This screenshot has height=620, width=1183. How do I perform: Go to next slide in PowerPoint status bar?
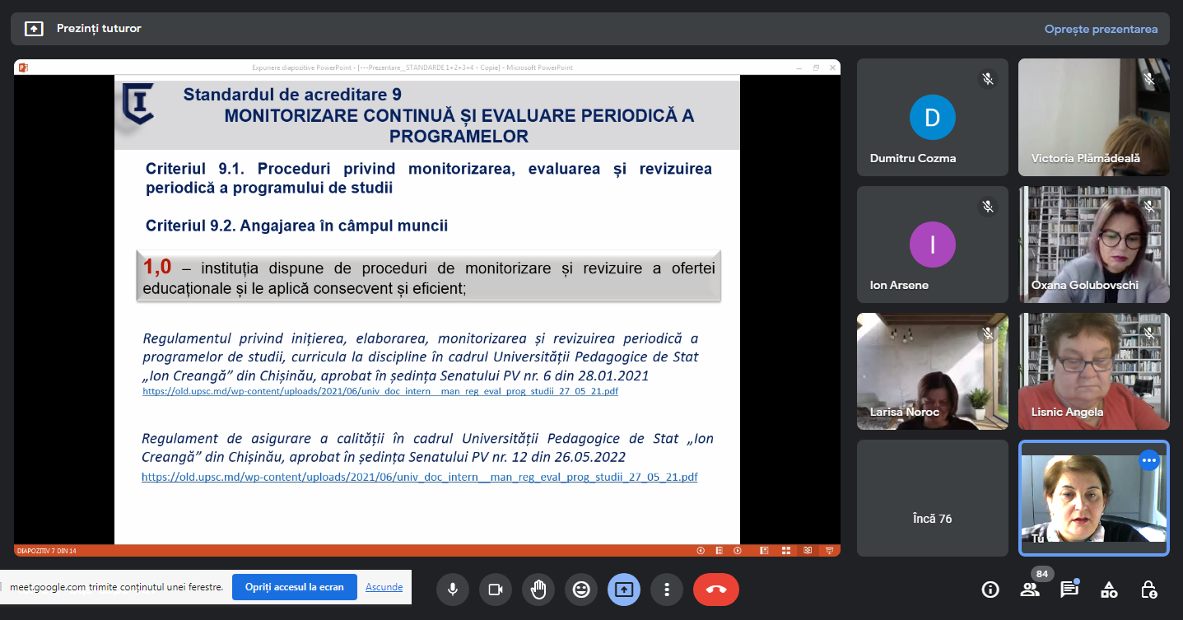tap(738, 551)
